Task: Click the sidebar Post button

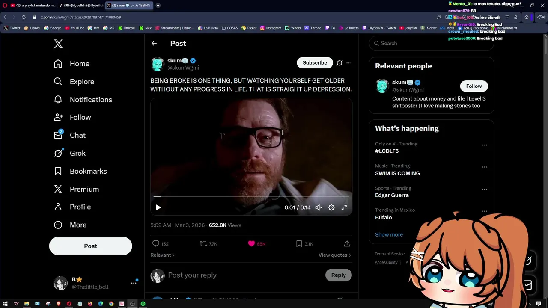Action: pos(90,246)
